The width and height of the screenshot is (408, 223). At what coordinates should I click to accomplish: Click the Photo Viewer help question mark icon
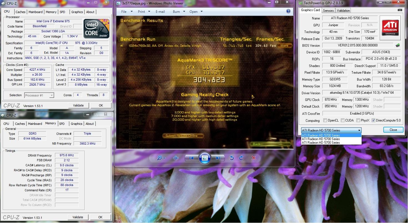288,11
